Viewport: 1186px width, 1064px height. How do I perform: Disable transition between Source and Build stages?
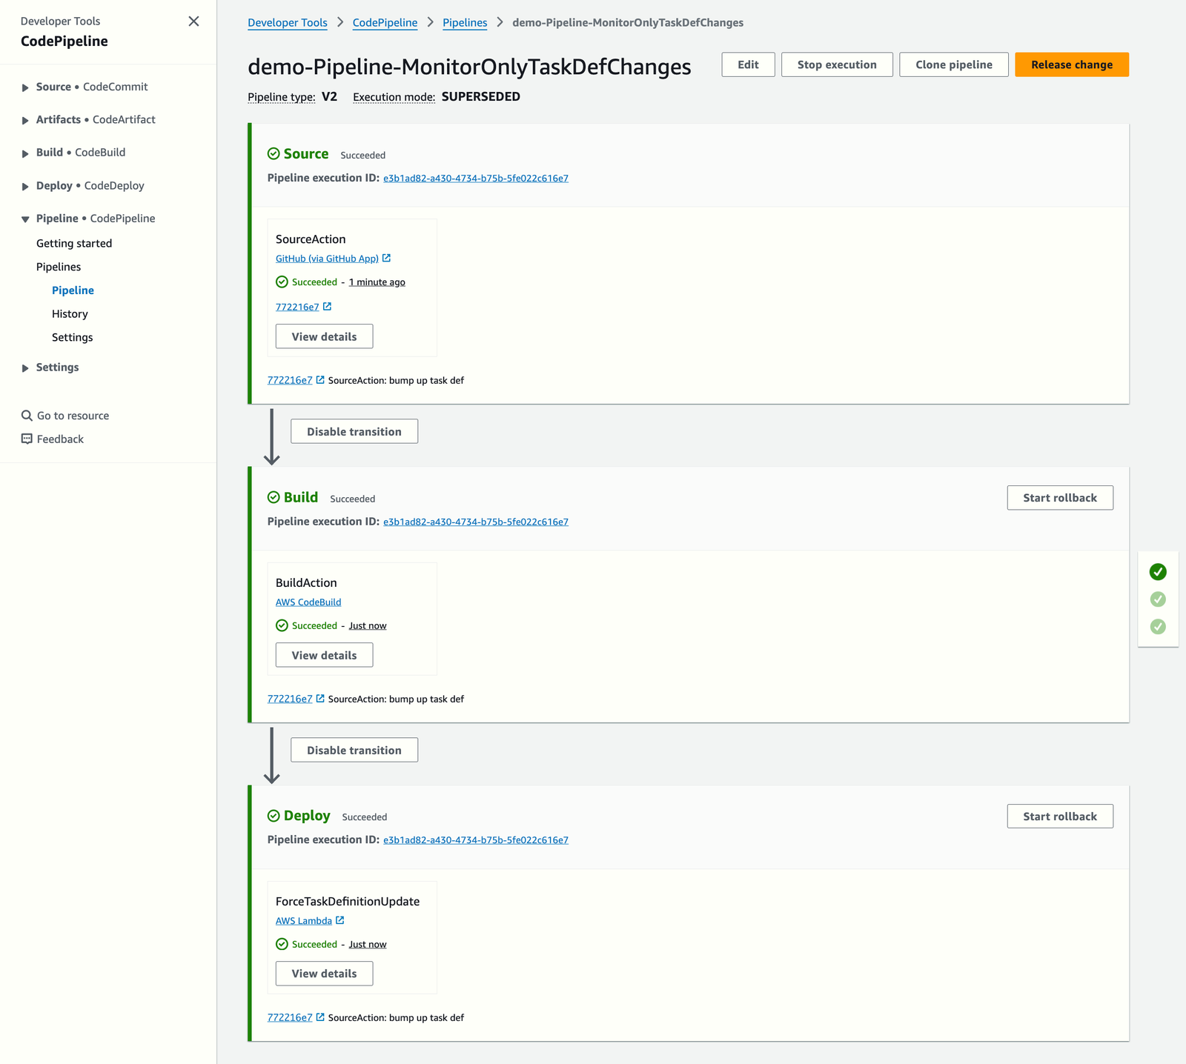pyautogui.click(x=354, y=430)
